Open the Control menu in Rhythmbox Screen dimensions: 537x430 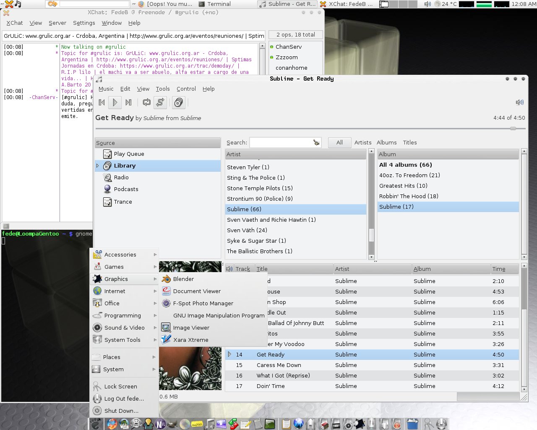[186, 89]
